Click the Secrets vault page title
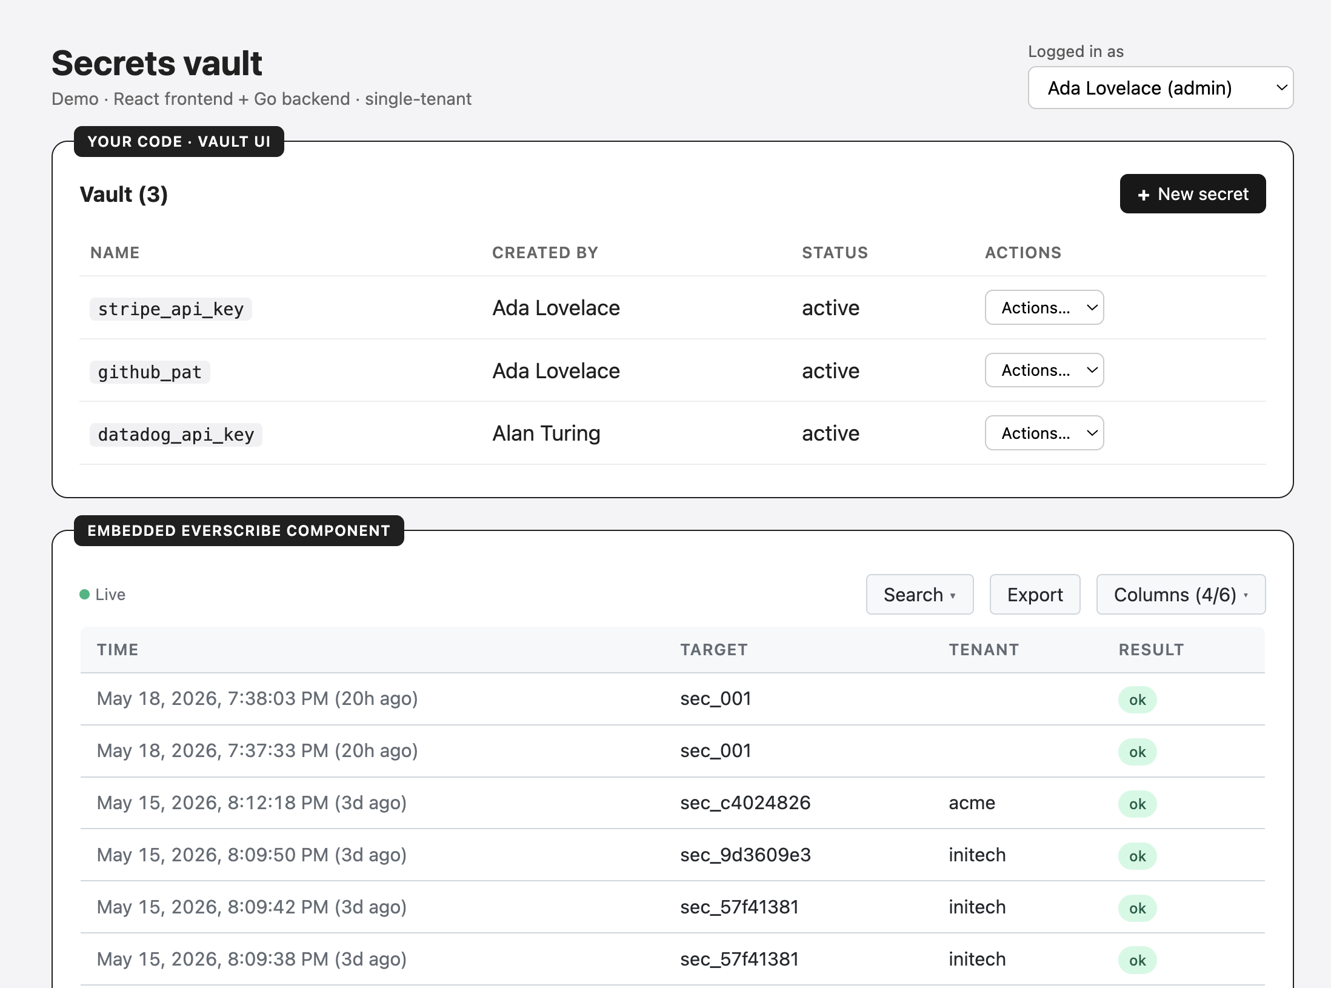This screenshot has height=988, width=1331. click(157, 63)
